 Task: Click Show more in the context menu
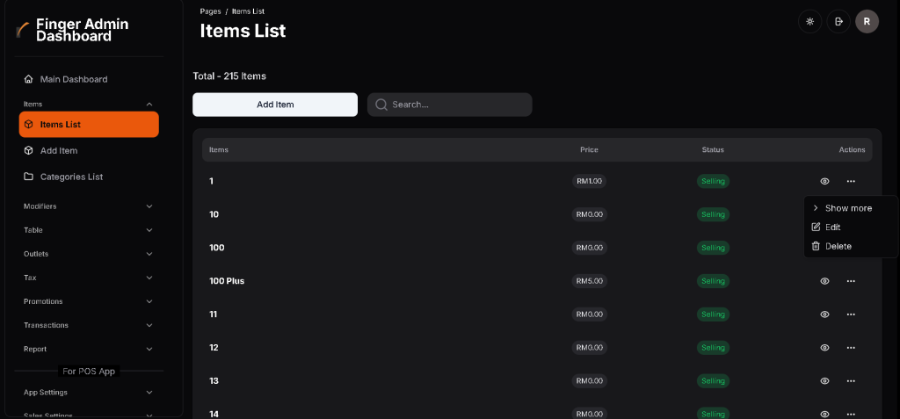point(848,208)
